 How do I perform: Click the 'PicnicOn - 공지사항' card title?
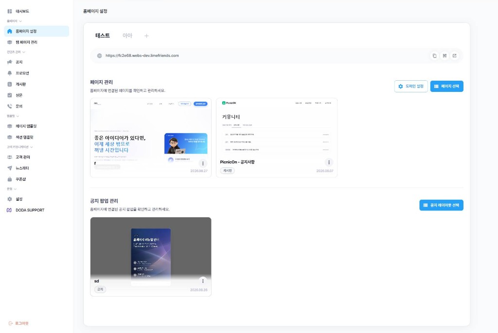[237, 162]
